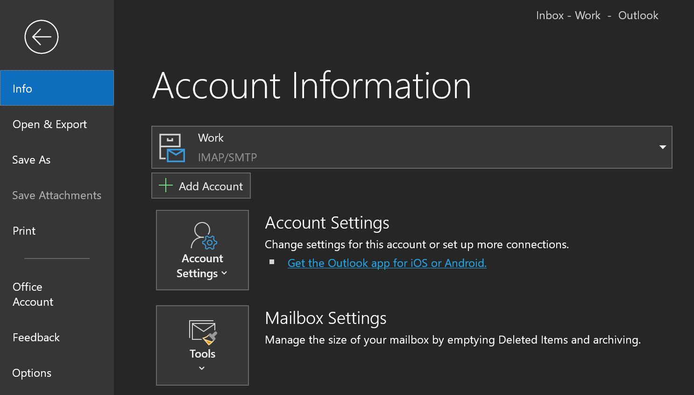Open Outlook Options
This screenshot has height=395, width=694.
pyautogui.click(x=57, y=373)
